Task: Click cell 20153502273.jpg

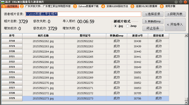Action: click(43, 98)
